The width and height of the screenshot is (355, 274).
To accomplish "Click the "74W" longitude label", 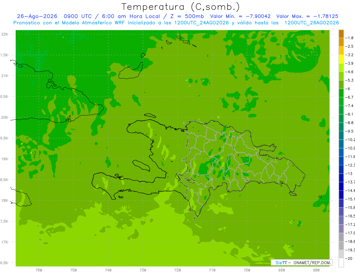I will click(x=108, y=270).
